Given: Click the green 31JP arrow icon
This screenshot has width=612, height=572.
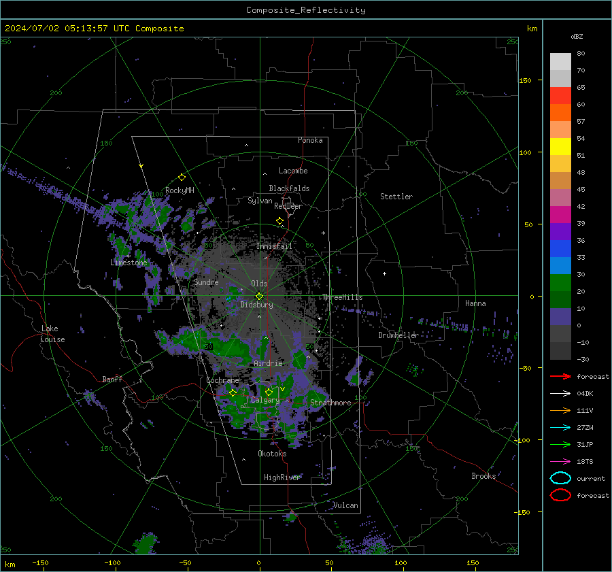Looking at the screenshot, I should [x=560, y=444].
